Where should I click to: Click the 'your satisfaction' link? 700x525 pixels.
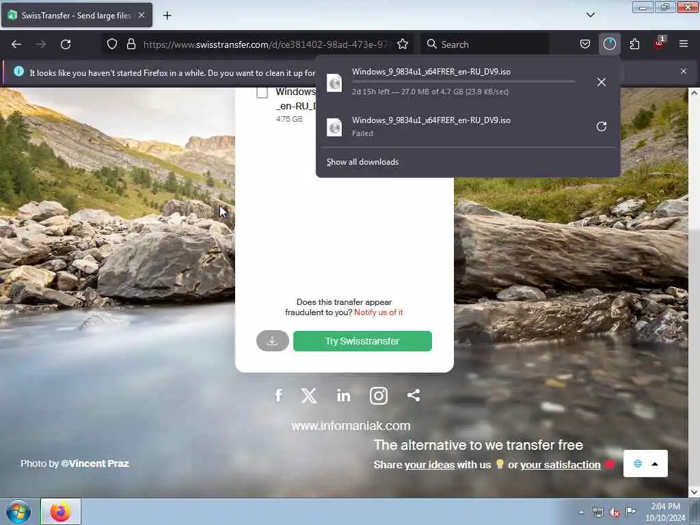point(561,465)
